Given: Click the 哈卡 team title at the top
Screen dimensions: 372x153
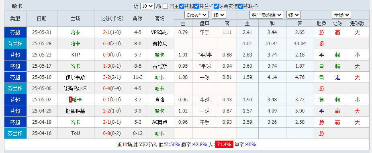Looking at the screenshot, I should (17, 6).
